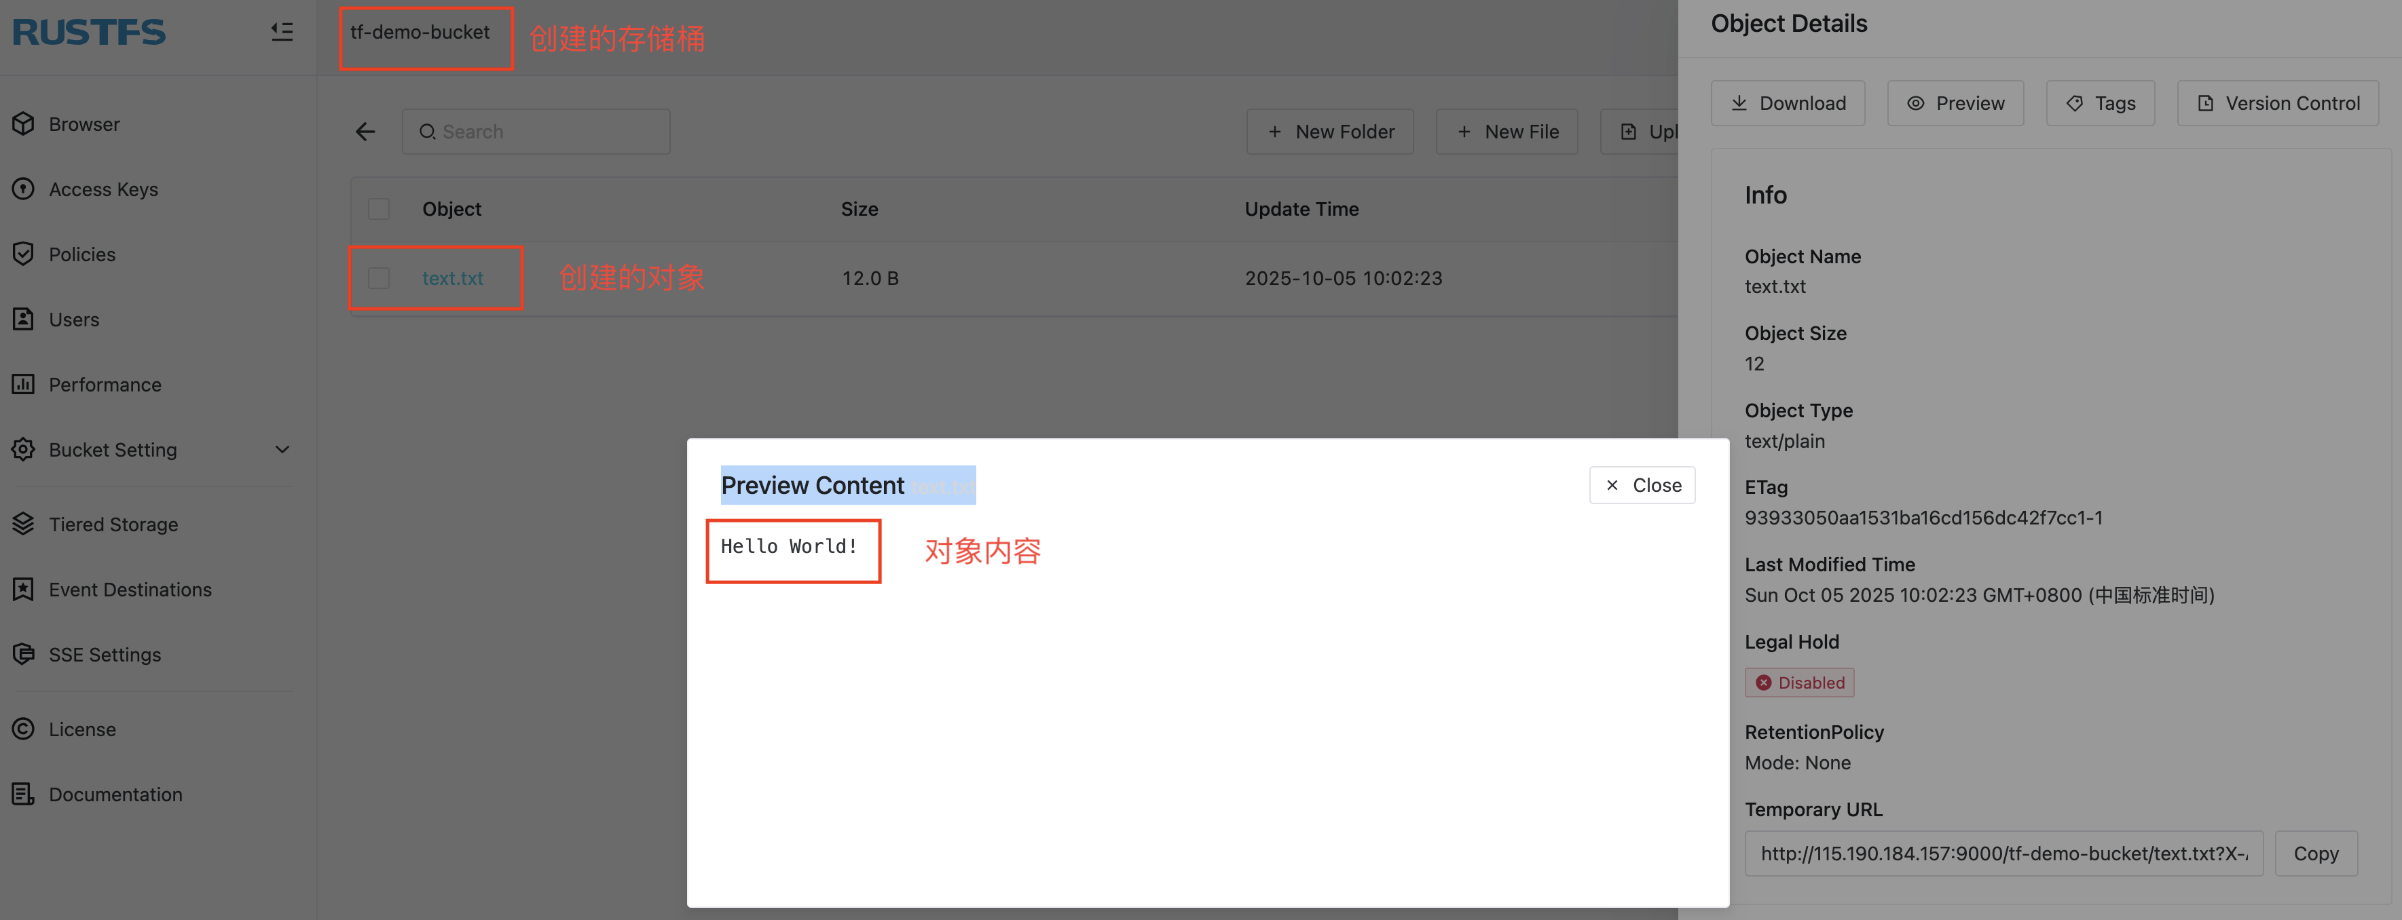Expand the Bucket Setting chevron
The width and height of the screenshot is (2402, 920).
click(282, 449)
